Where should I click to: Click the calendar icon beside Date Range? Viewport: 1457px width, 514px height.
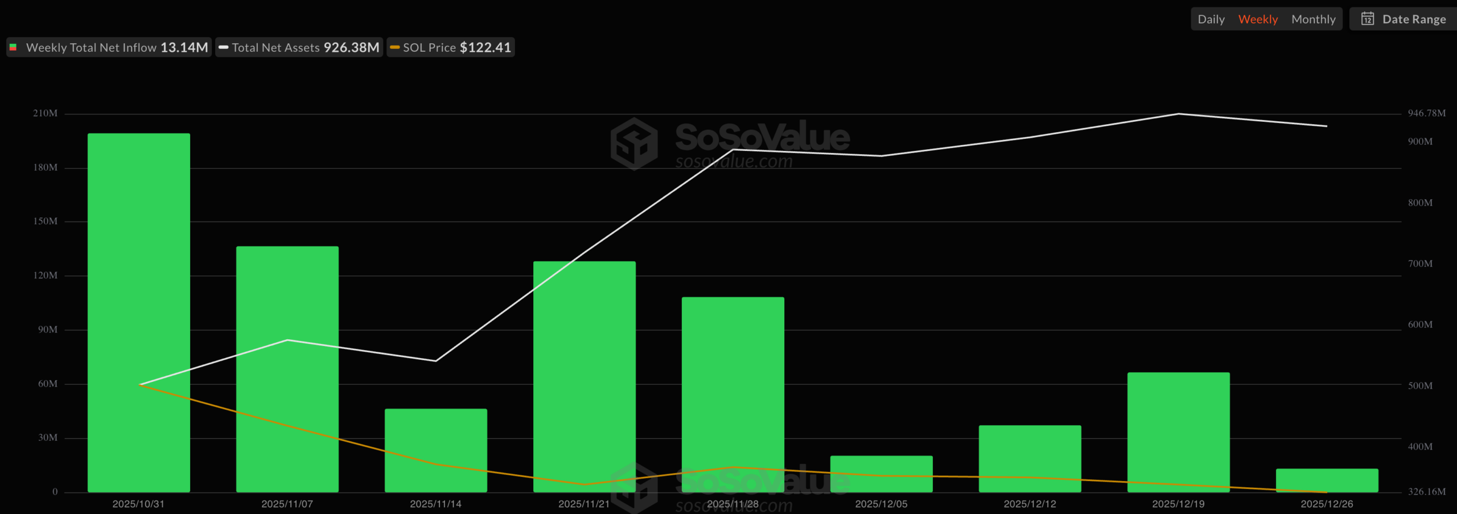coord(1368,19)
